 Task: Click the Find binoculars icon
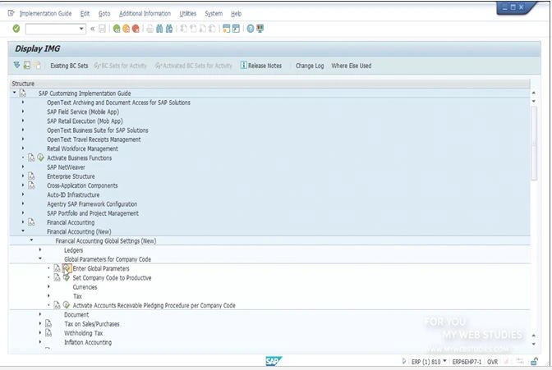coord(159,29)
